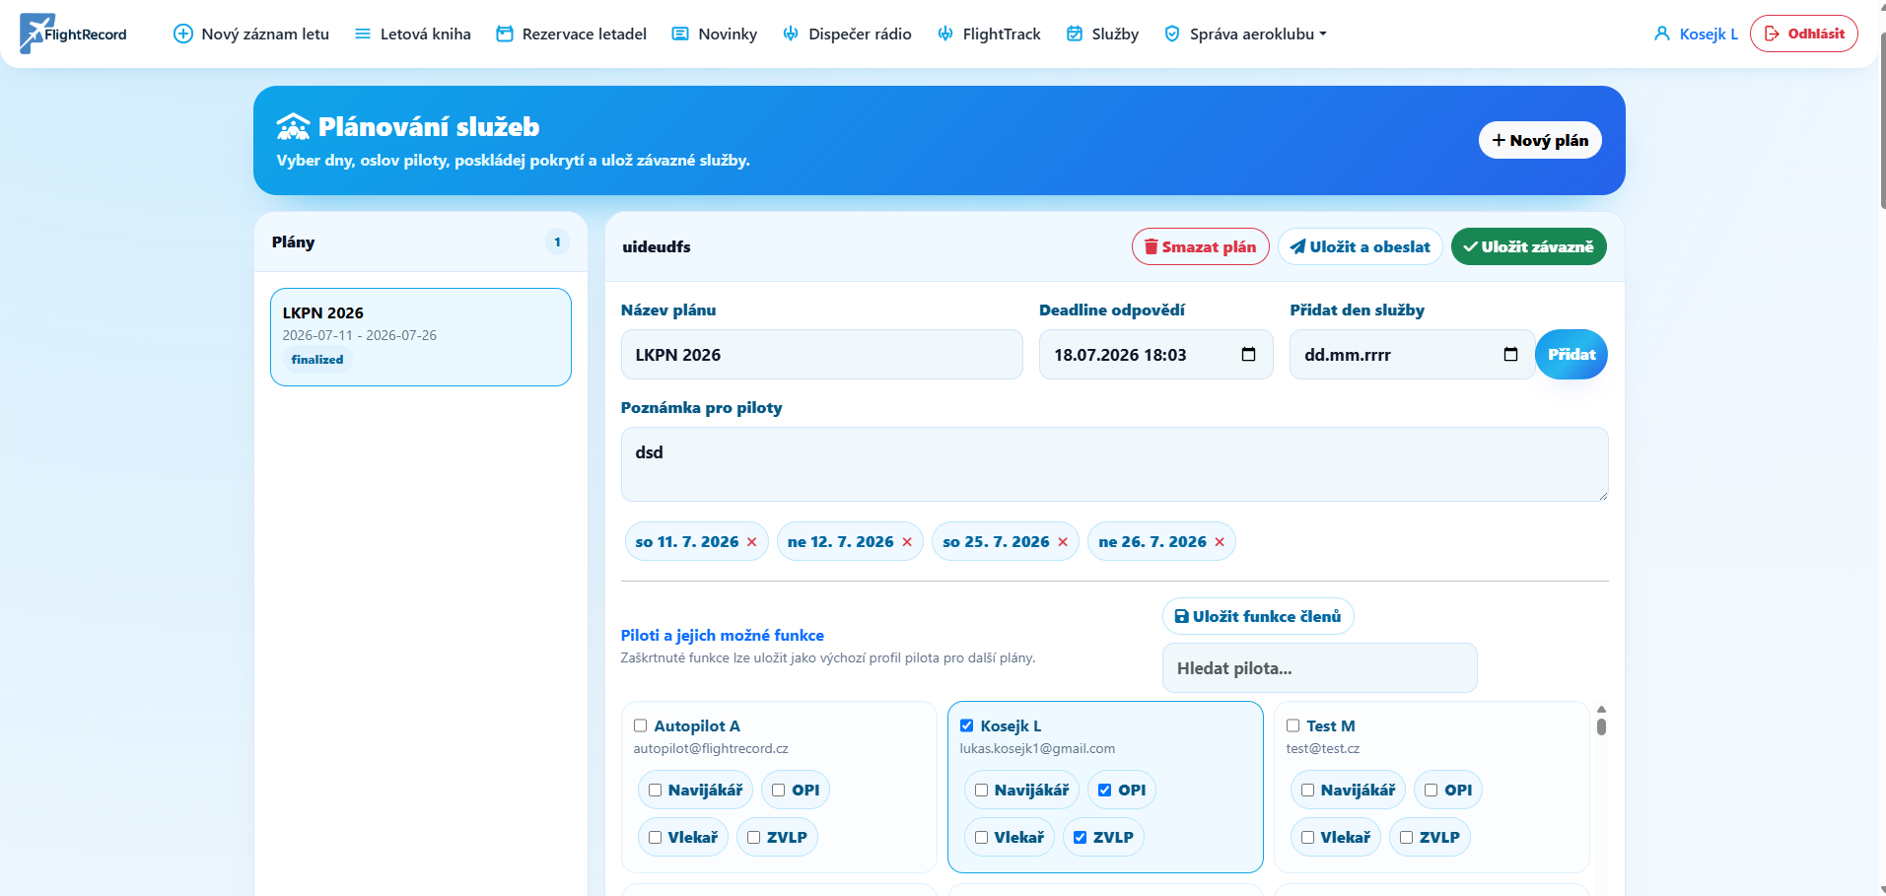Enable Navijákář for Test M
Viewport: 1886px width, 896px height.
1308,791
